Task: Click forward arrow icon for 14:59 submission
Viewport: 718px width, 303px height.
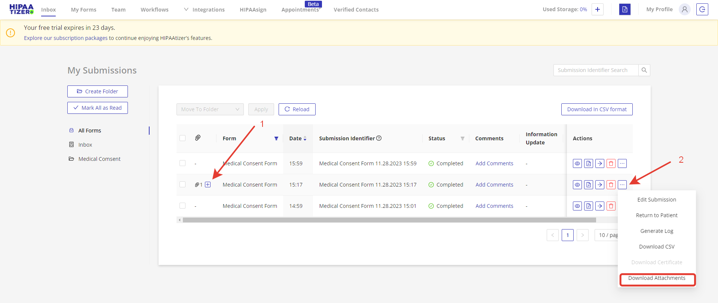Action: click(600, 206)
